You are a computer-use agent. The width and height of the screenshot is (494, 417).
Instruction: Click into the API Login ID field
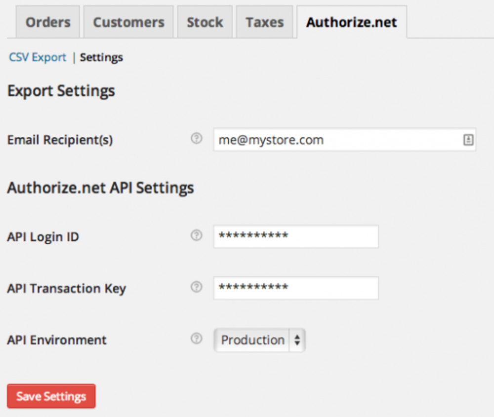pyautogui.click(x=295, y=236)
